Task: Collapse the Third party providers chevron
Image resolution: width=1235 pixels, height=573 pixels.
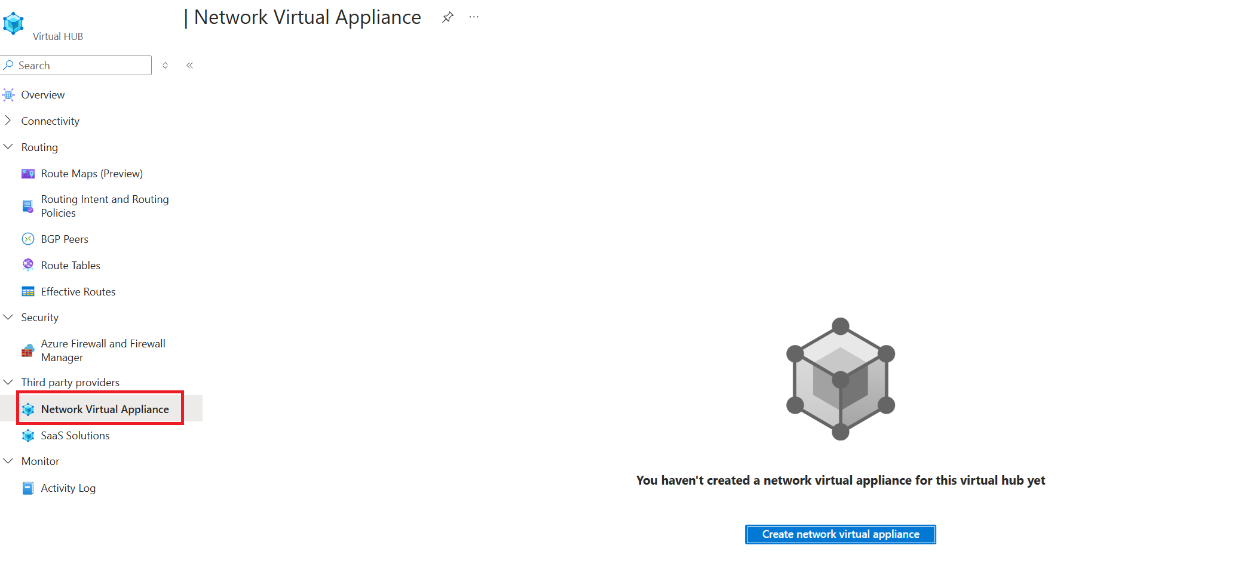Action: click(8, 382)
